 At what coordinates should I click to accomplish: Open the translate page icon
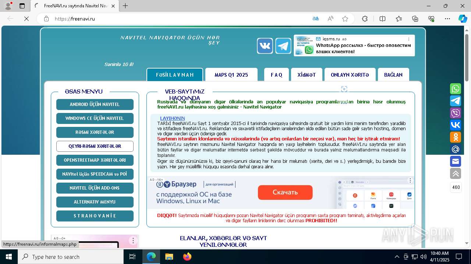[316, 19]
